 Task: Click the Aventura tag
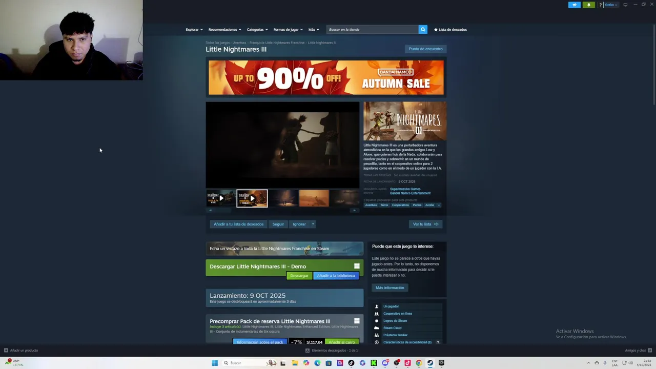tap(371, 205)
